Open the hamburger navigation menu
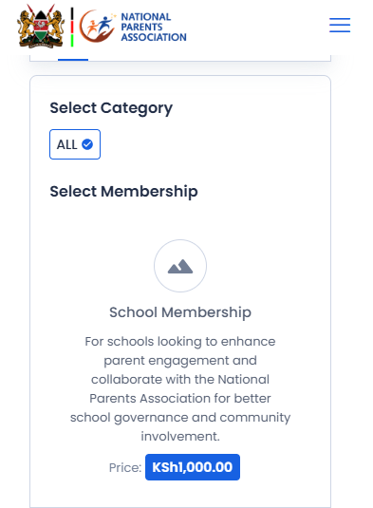Screen dimensions: 373x508 coord(340,26)
